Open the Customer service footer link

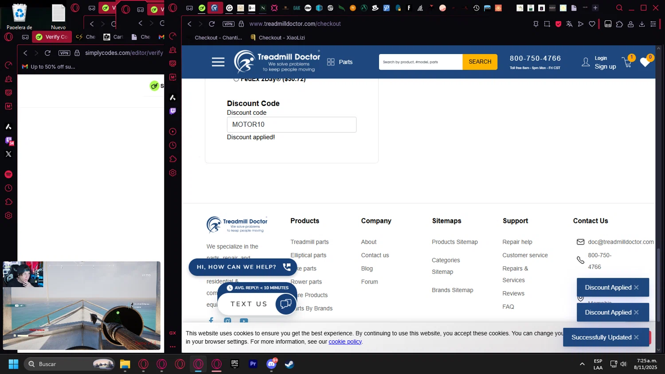(x=525, y=255)
